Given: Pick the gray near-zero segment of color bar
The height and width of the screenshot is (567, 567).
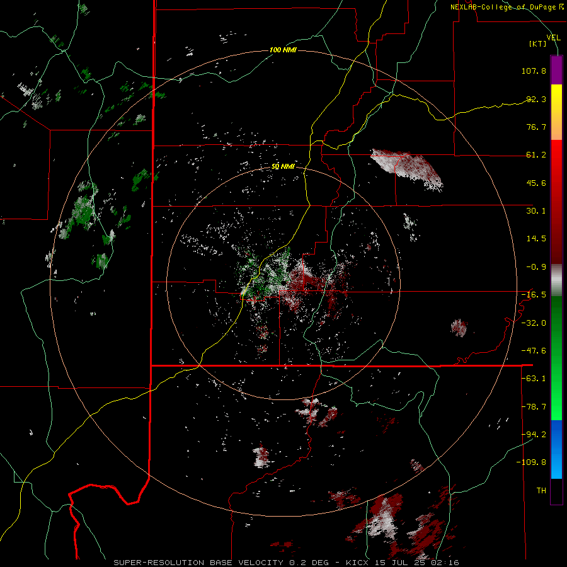Looking at the screenshot, I should [556, 280].
